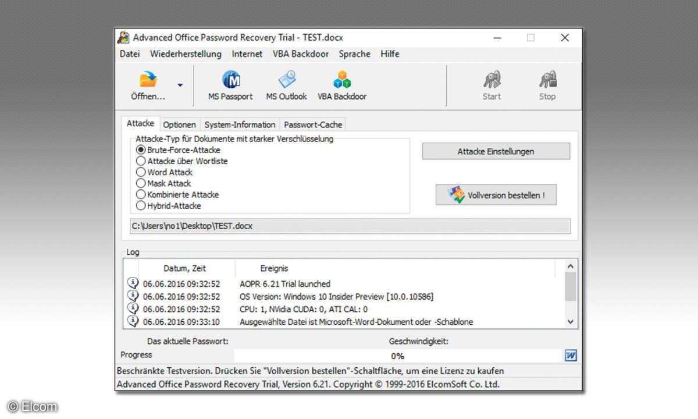Click info icon of the OS Version log entry
The height and width of the screenshot is (419, 698).
(133, 296)
